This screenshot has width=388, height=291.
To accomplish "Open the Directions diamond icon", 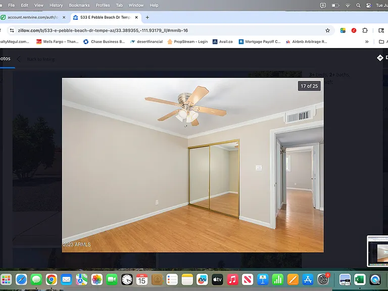I will pos(380,58).
